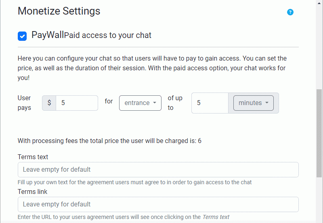Click the 'of up to' label
This screenshot has width=323, height=223.
pos(175,103)
